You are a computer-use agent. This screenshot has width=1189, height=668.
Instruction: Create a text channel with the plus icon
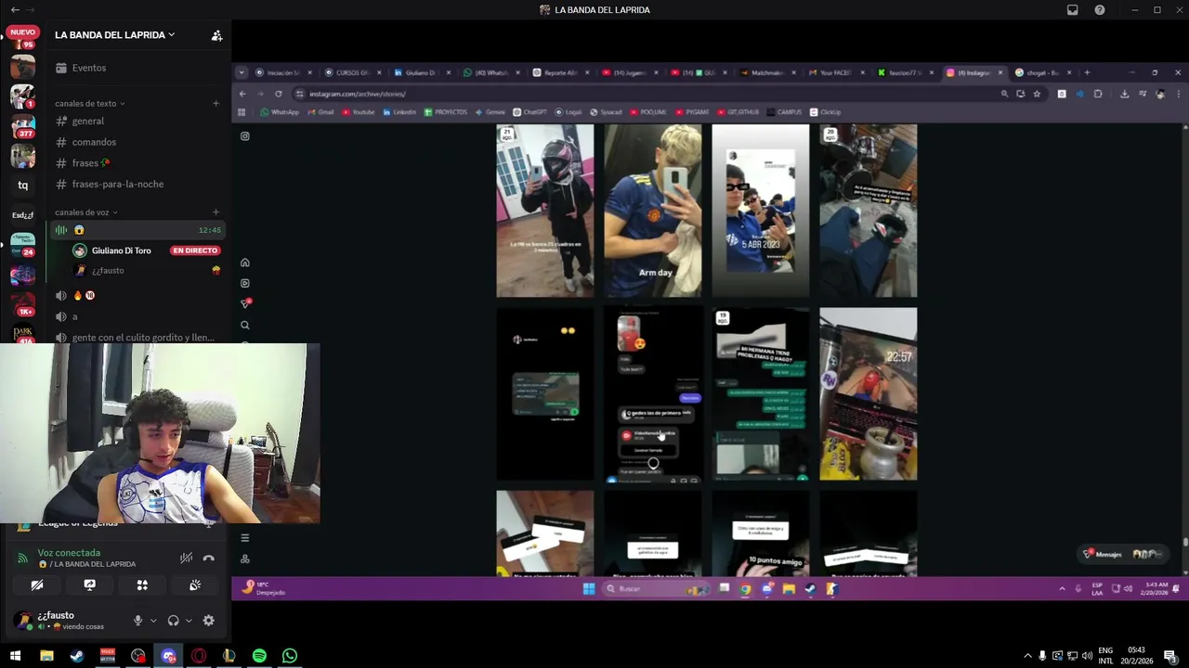point(216,103)
